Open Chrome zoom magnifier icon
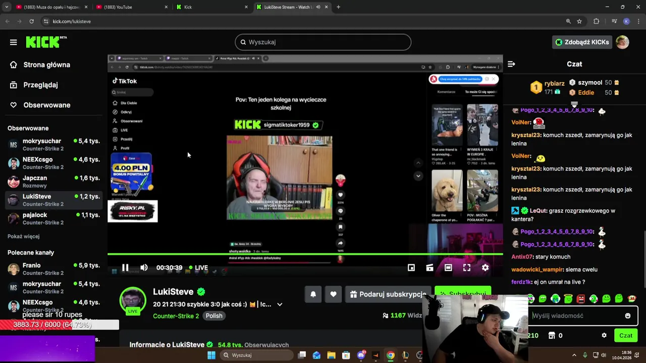Viewport: 646px width, 363px height. pyautogui.click(x=568, y=21)
